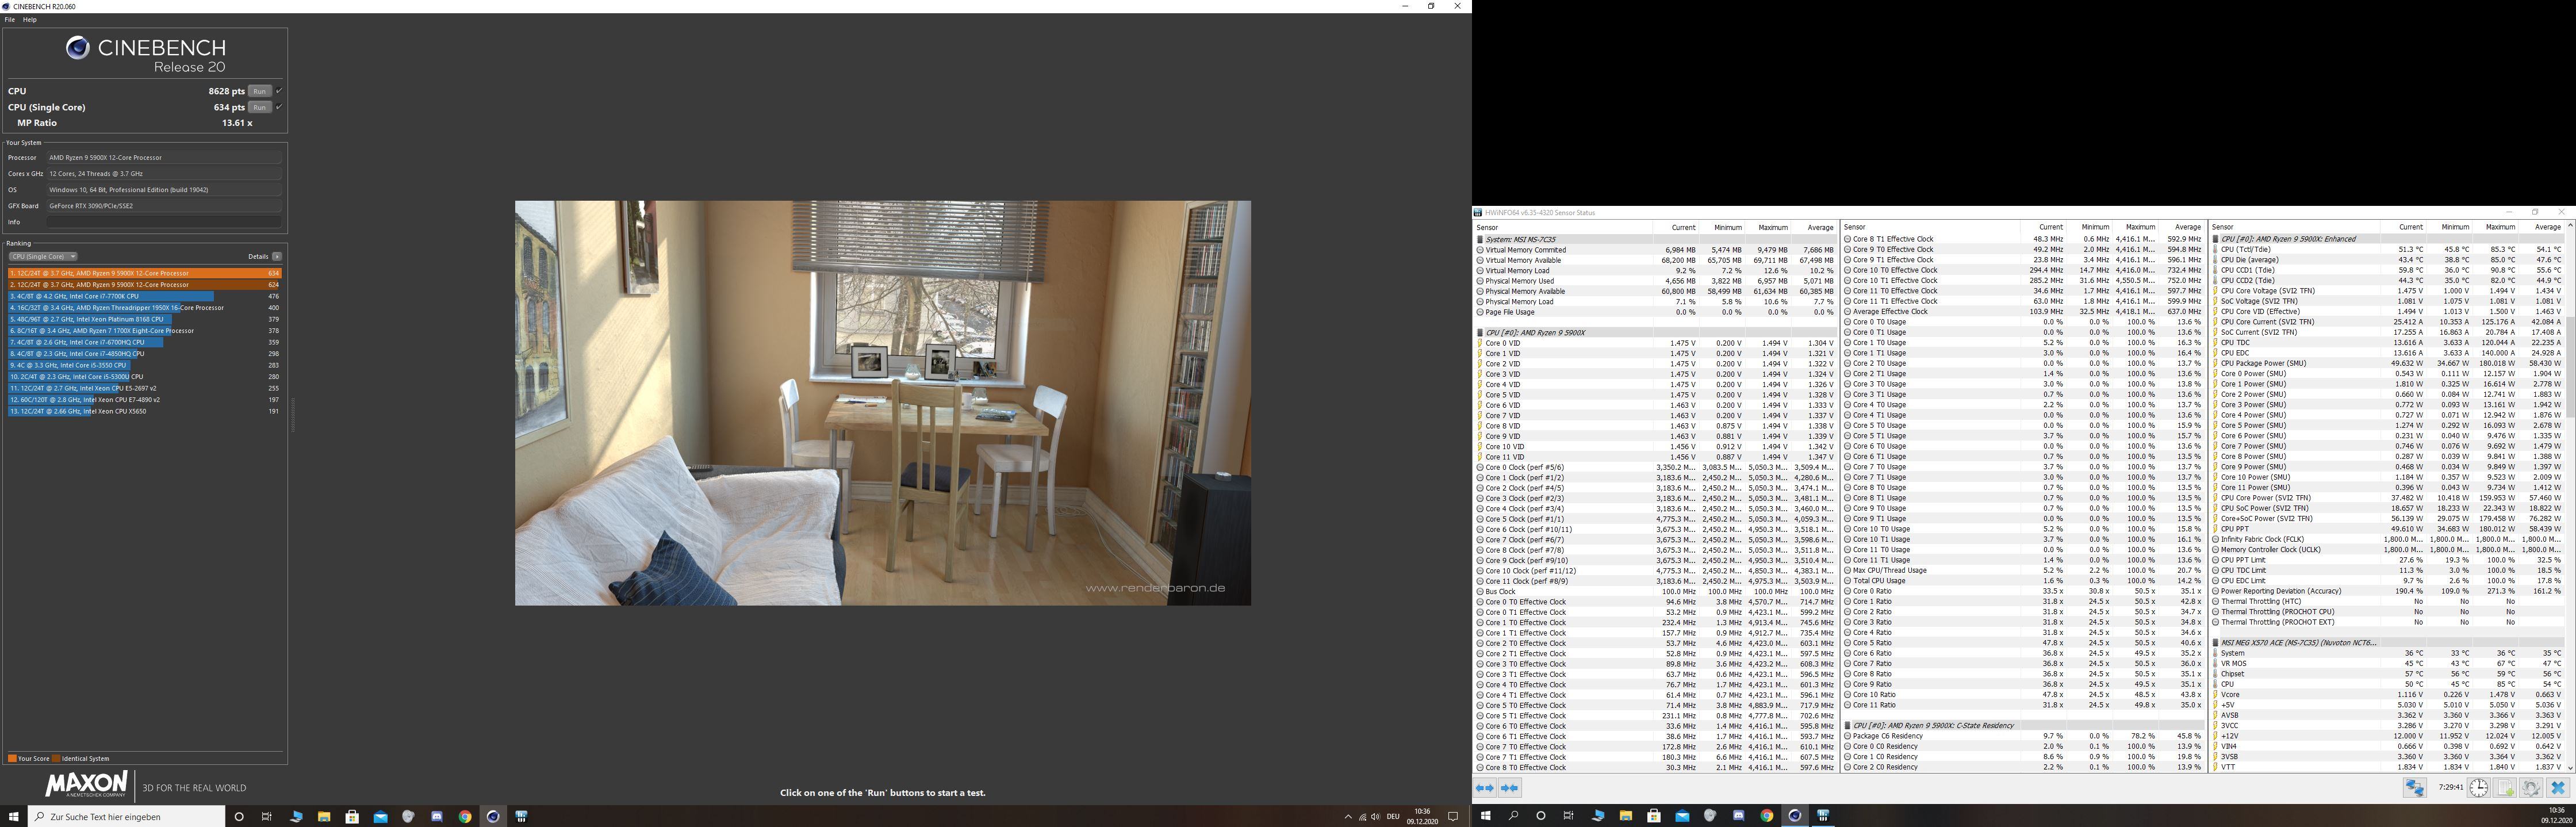Expand the ranking Details arrow
The height and width of the screenshot is (827, 2576).
pyautogui.click(x=277, y=257)
